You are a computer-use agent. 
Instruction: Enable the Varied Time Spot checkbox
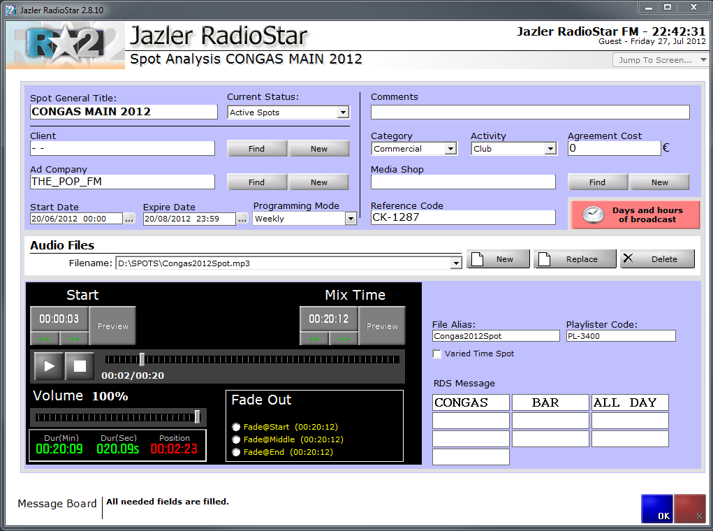437,354
